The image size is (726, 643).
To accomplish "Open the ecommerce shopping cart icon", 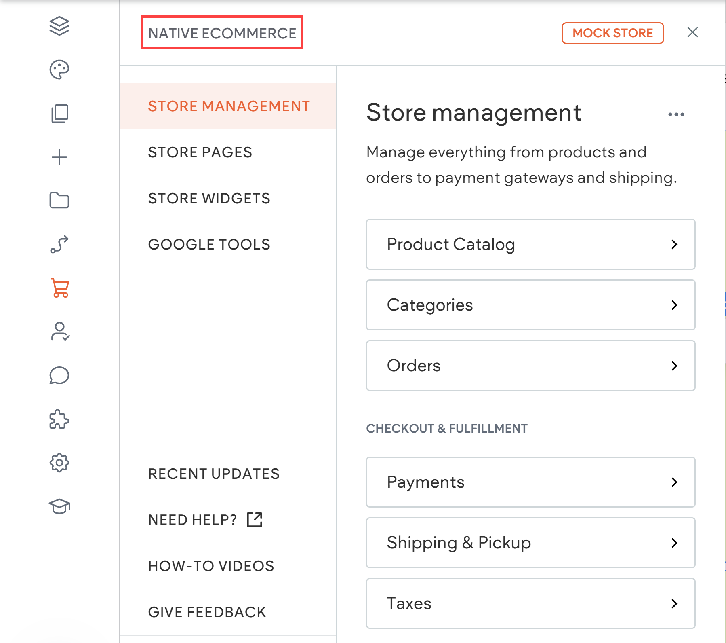I will (60, 288).
